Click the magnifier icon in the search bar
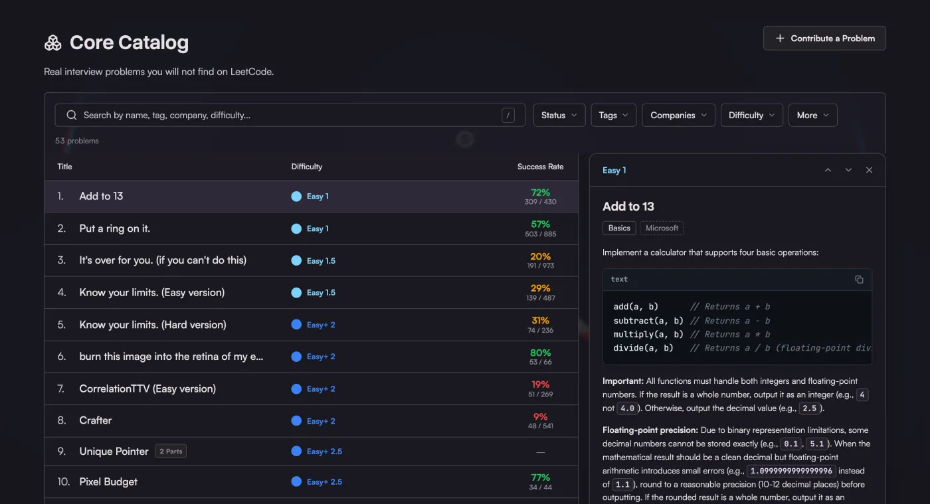Viewport: 930px width, 504px height. [x=72, y=116]
